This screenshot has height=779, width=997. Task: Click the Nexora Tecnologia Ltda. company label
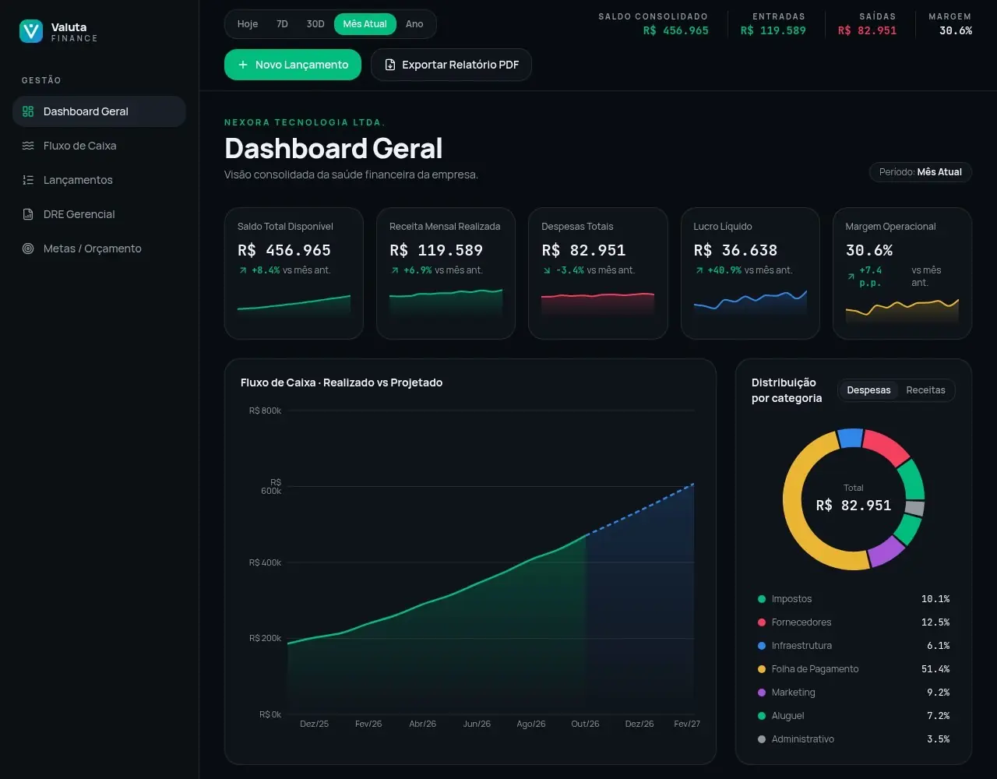[x=305, y=122]
